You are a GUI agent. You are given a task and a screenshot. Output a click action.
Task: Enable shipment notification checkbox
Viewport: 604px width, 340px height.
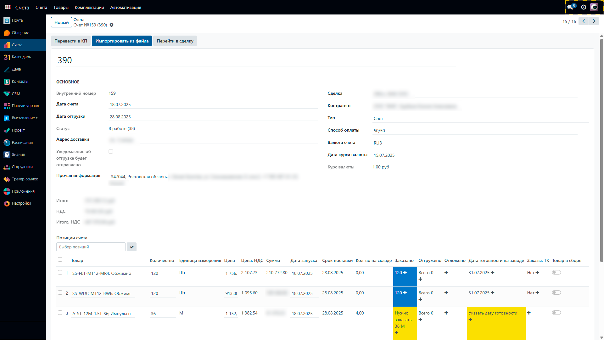[x=111, y=152]
